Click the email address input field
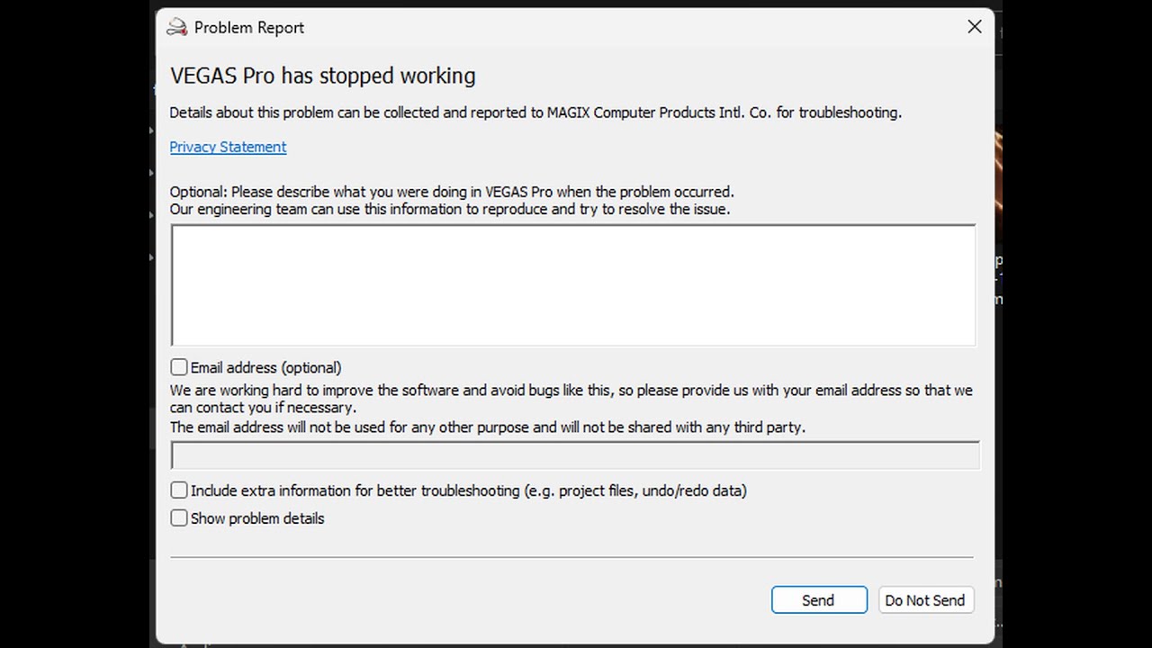The image size is (1152, 648). pyautogui.click(x=575, y=455)
